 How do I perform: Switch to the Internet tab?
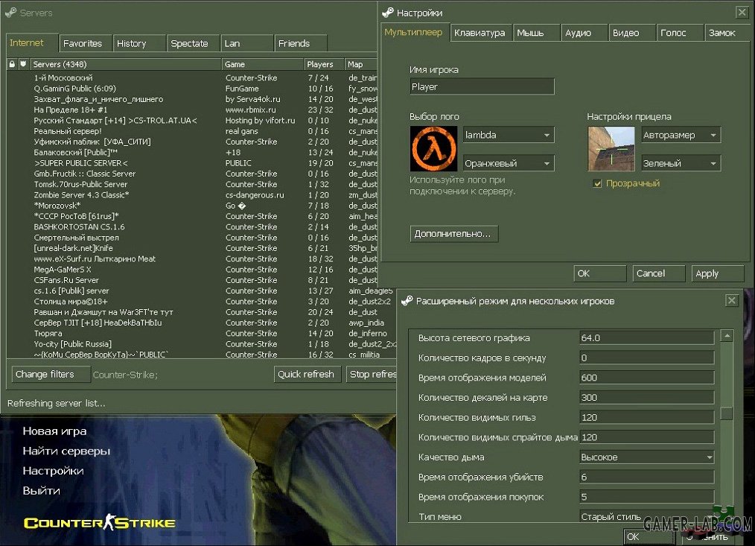tap(32, 43)
